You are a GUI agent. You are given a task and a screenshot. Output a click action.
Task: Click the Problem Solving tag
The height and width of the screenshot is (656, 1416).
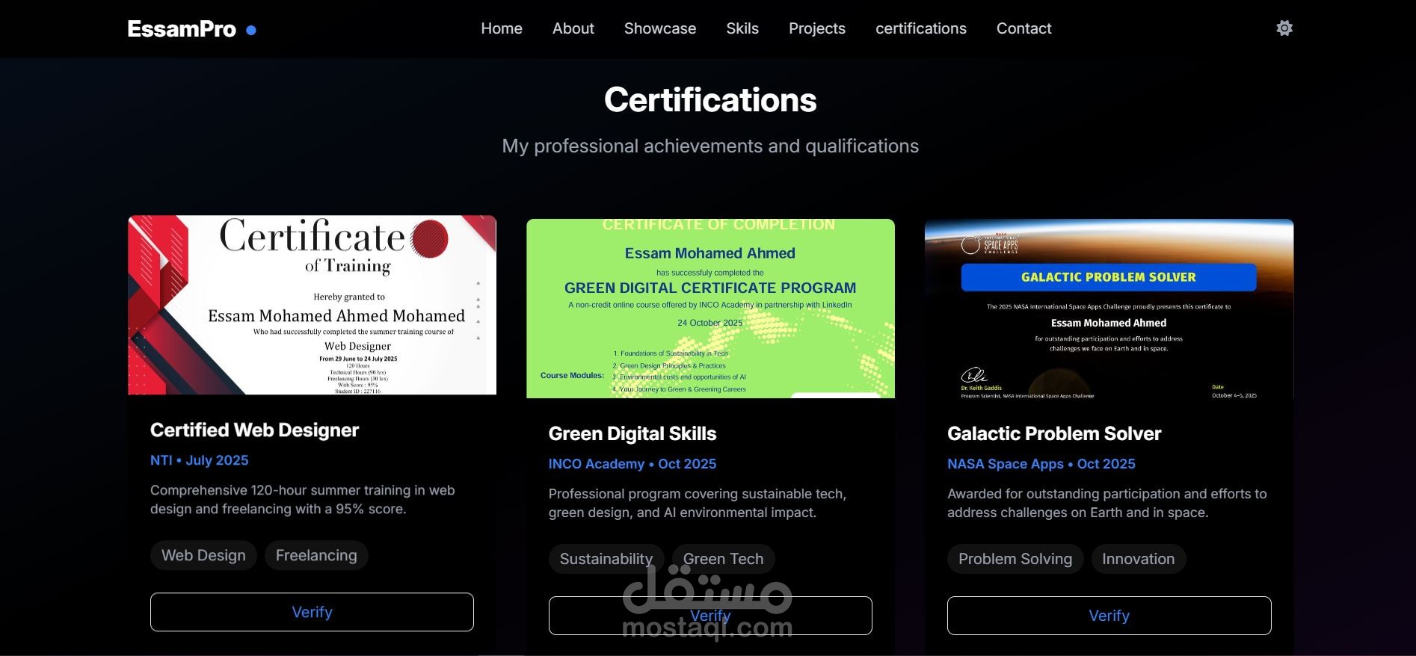coord(1015,559)
